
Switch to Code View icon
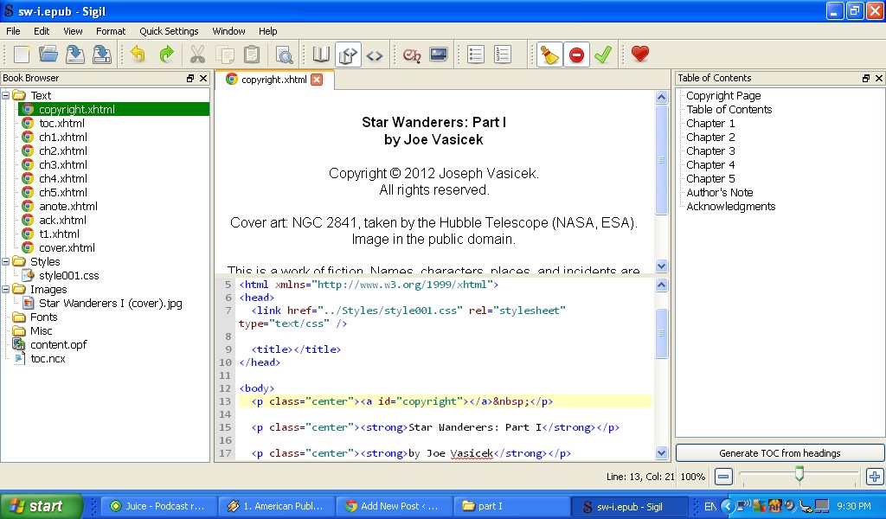pos(375,55)
